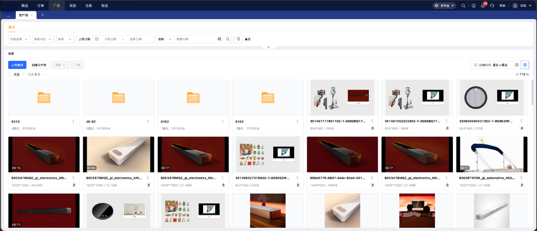Click Amazon icon on 300834594521302 card
This screenshot has height=231, width=537.
pos(522,128)
